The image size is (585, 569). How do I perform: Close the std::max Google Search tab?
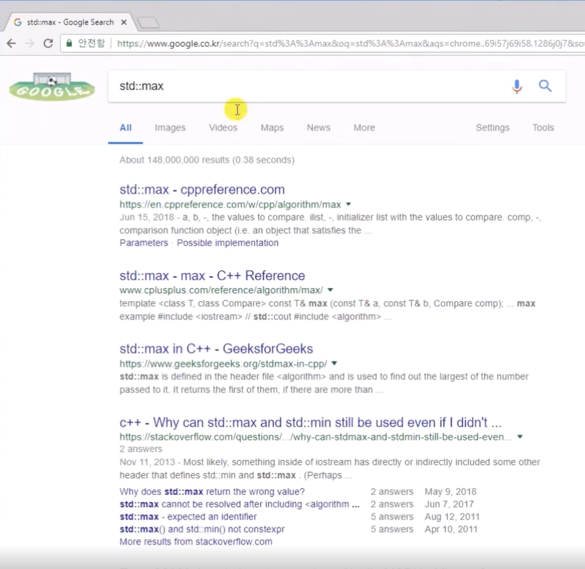[124, 22]
